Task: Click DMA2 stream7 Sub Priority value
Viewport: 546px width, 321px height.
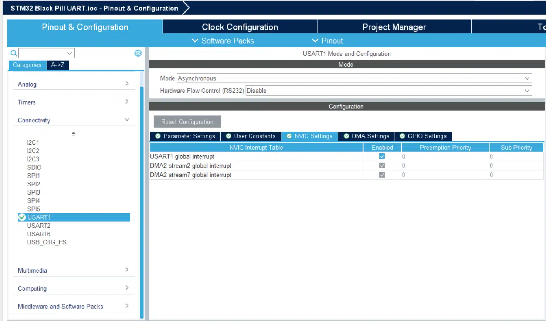Action: coord(516,175)
